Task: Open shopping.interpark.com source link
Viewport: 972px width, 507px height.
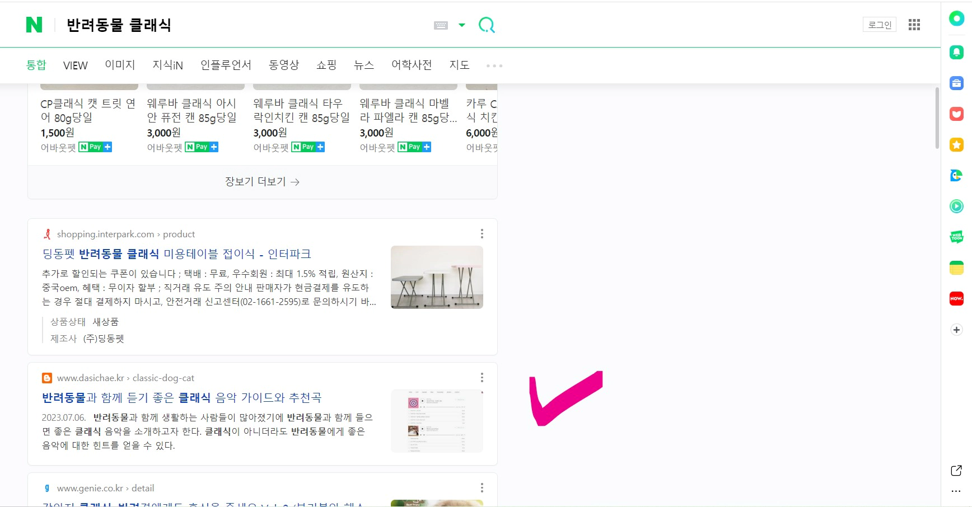Action: (126, 234)
